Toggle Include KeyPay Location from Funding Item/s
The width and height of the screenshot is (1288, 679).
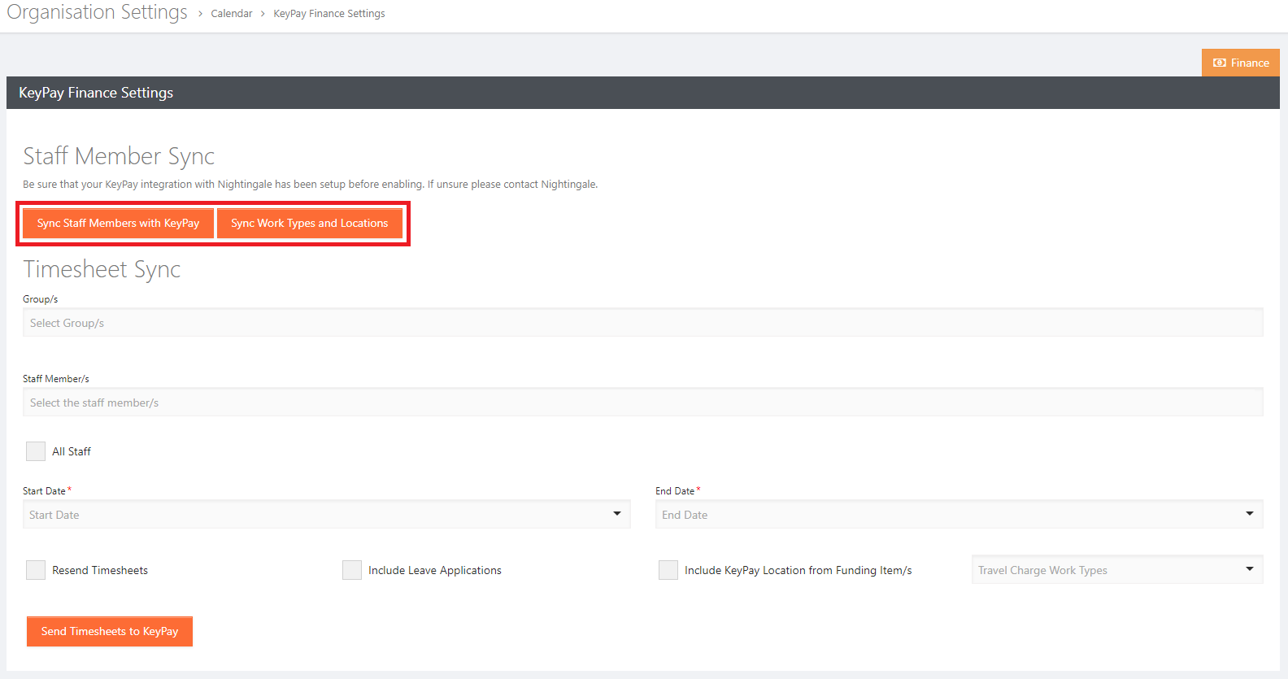tap(668, 570)
